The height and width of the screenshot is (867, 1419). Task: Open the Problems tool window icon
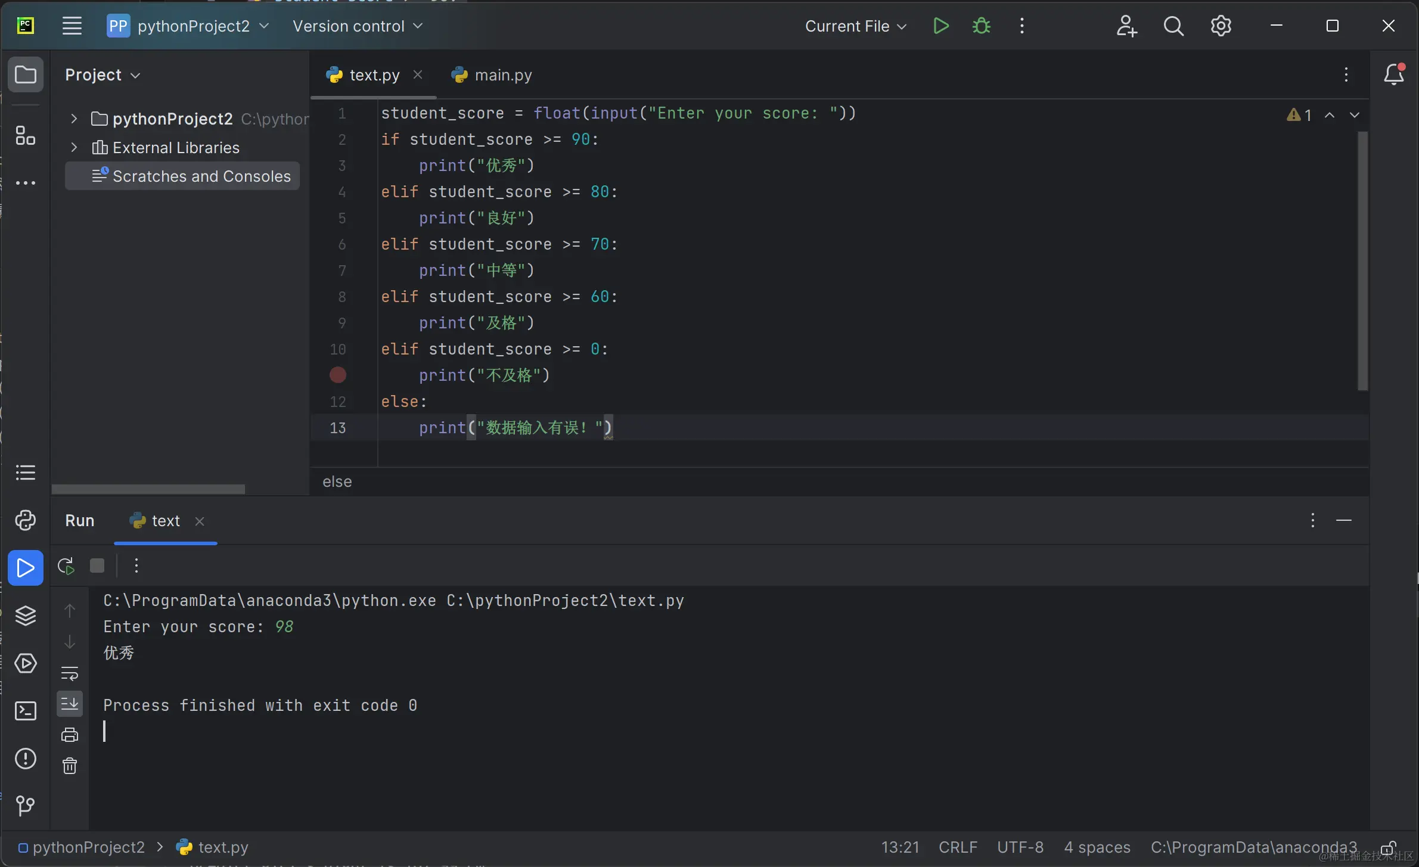pyautogui.click(x=25, y=759)
